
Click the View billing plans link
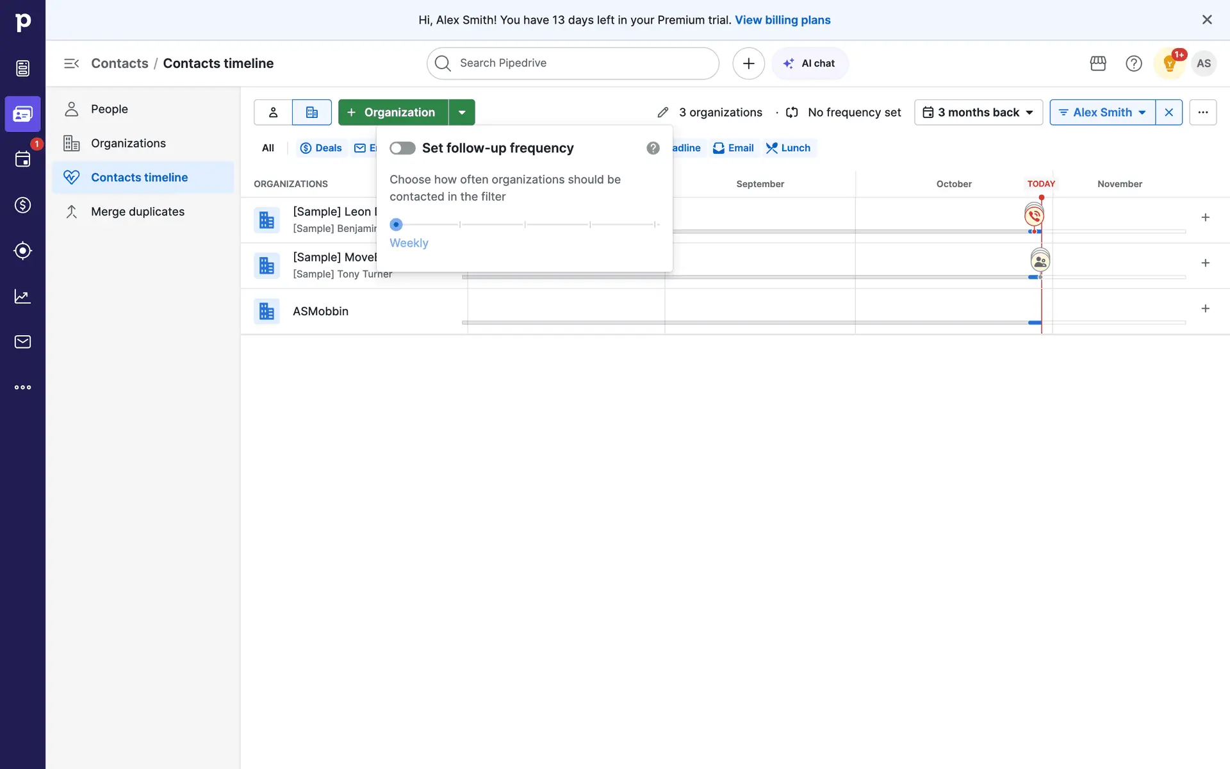(782, 20)
